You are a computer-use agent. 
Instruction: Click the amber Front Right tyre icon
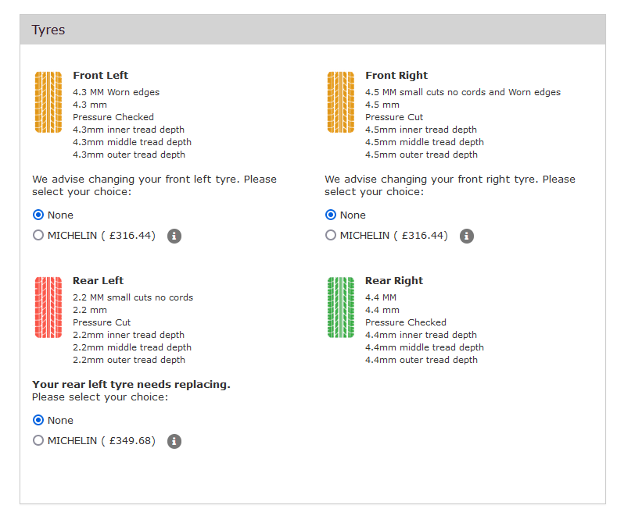pos(340,102)
